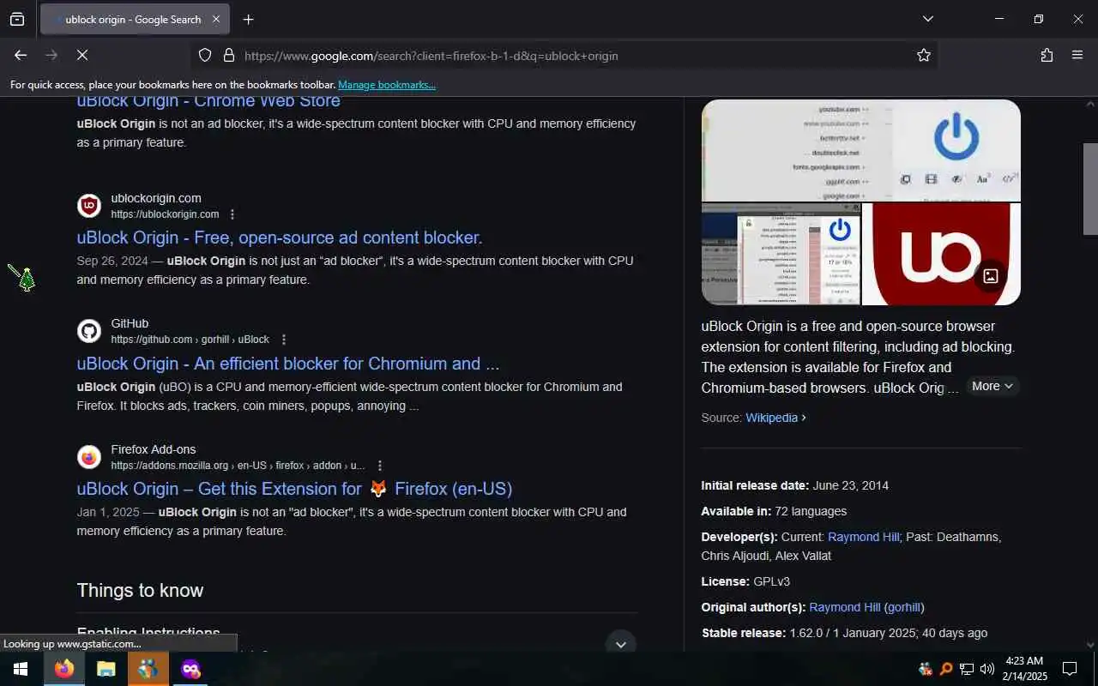Open the purple mask taskbar app
This screenshot has width=1098, height=686.
[190, 669]
